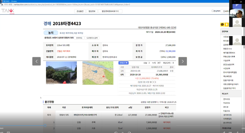The image size is (245, 133).
Task: Go to the next listing with right arrow
Action: 183,61
